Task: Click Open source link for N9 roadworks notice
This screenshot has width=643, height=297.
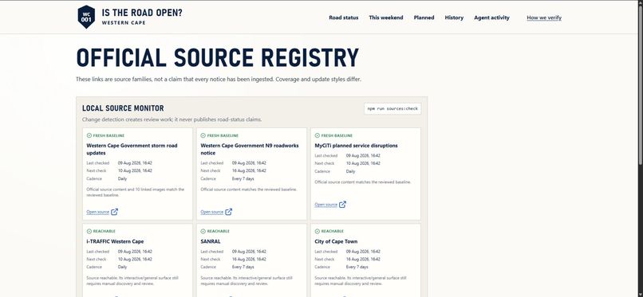Action: [211, 212]
